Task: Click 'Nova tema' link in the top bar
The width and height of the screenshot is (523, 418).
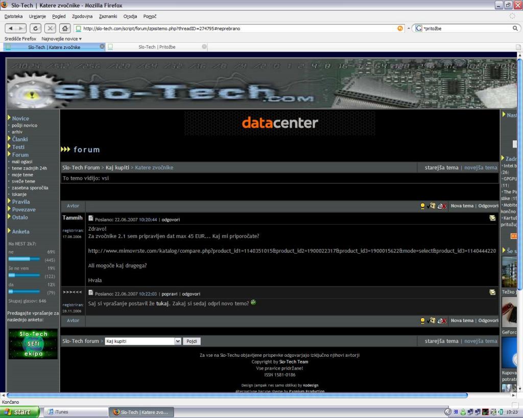Action: [x=462, y=206]
